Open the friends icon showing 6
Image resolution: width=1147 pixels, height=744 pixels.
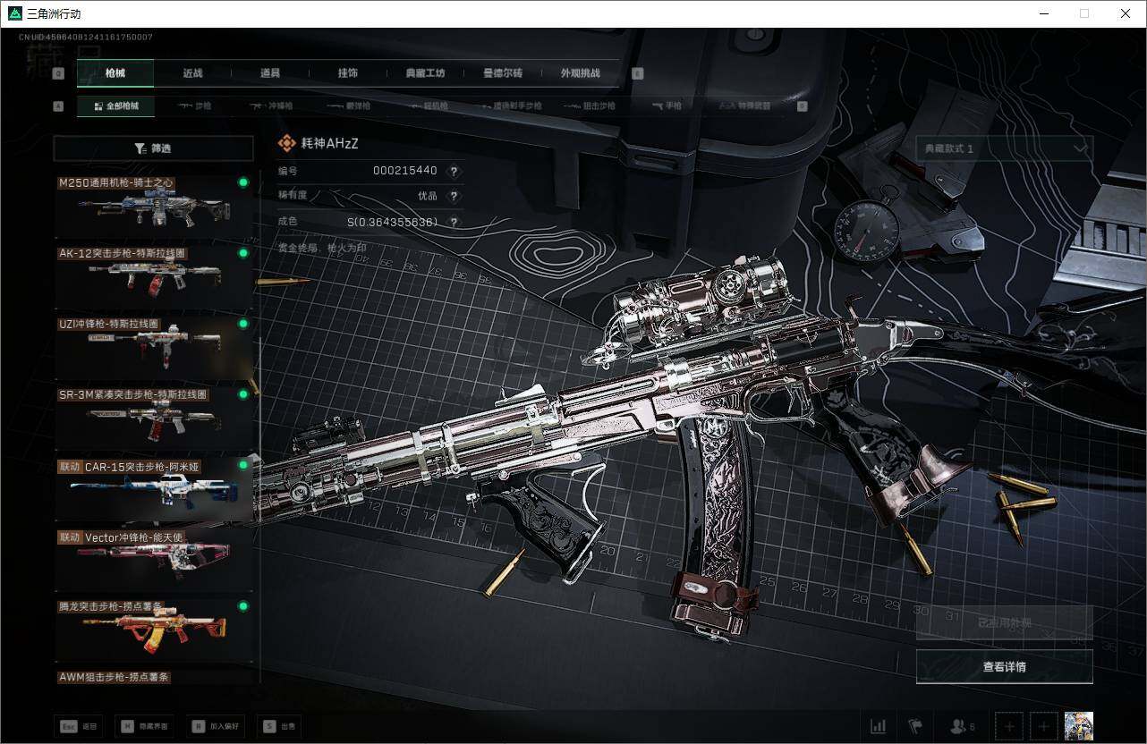tap(963, 726)
